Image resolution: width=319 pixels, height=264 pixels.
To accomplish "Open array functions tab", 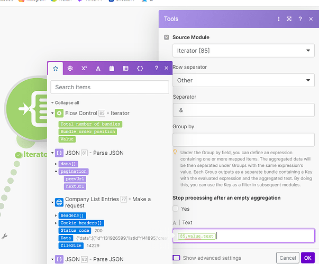I will [125, 68].
